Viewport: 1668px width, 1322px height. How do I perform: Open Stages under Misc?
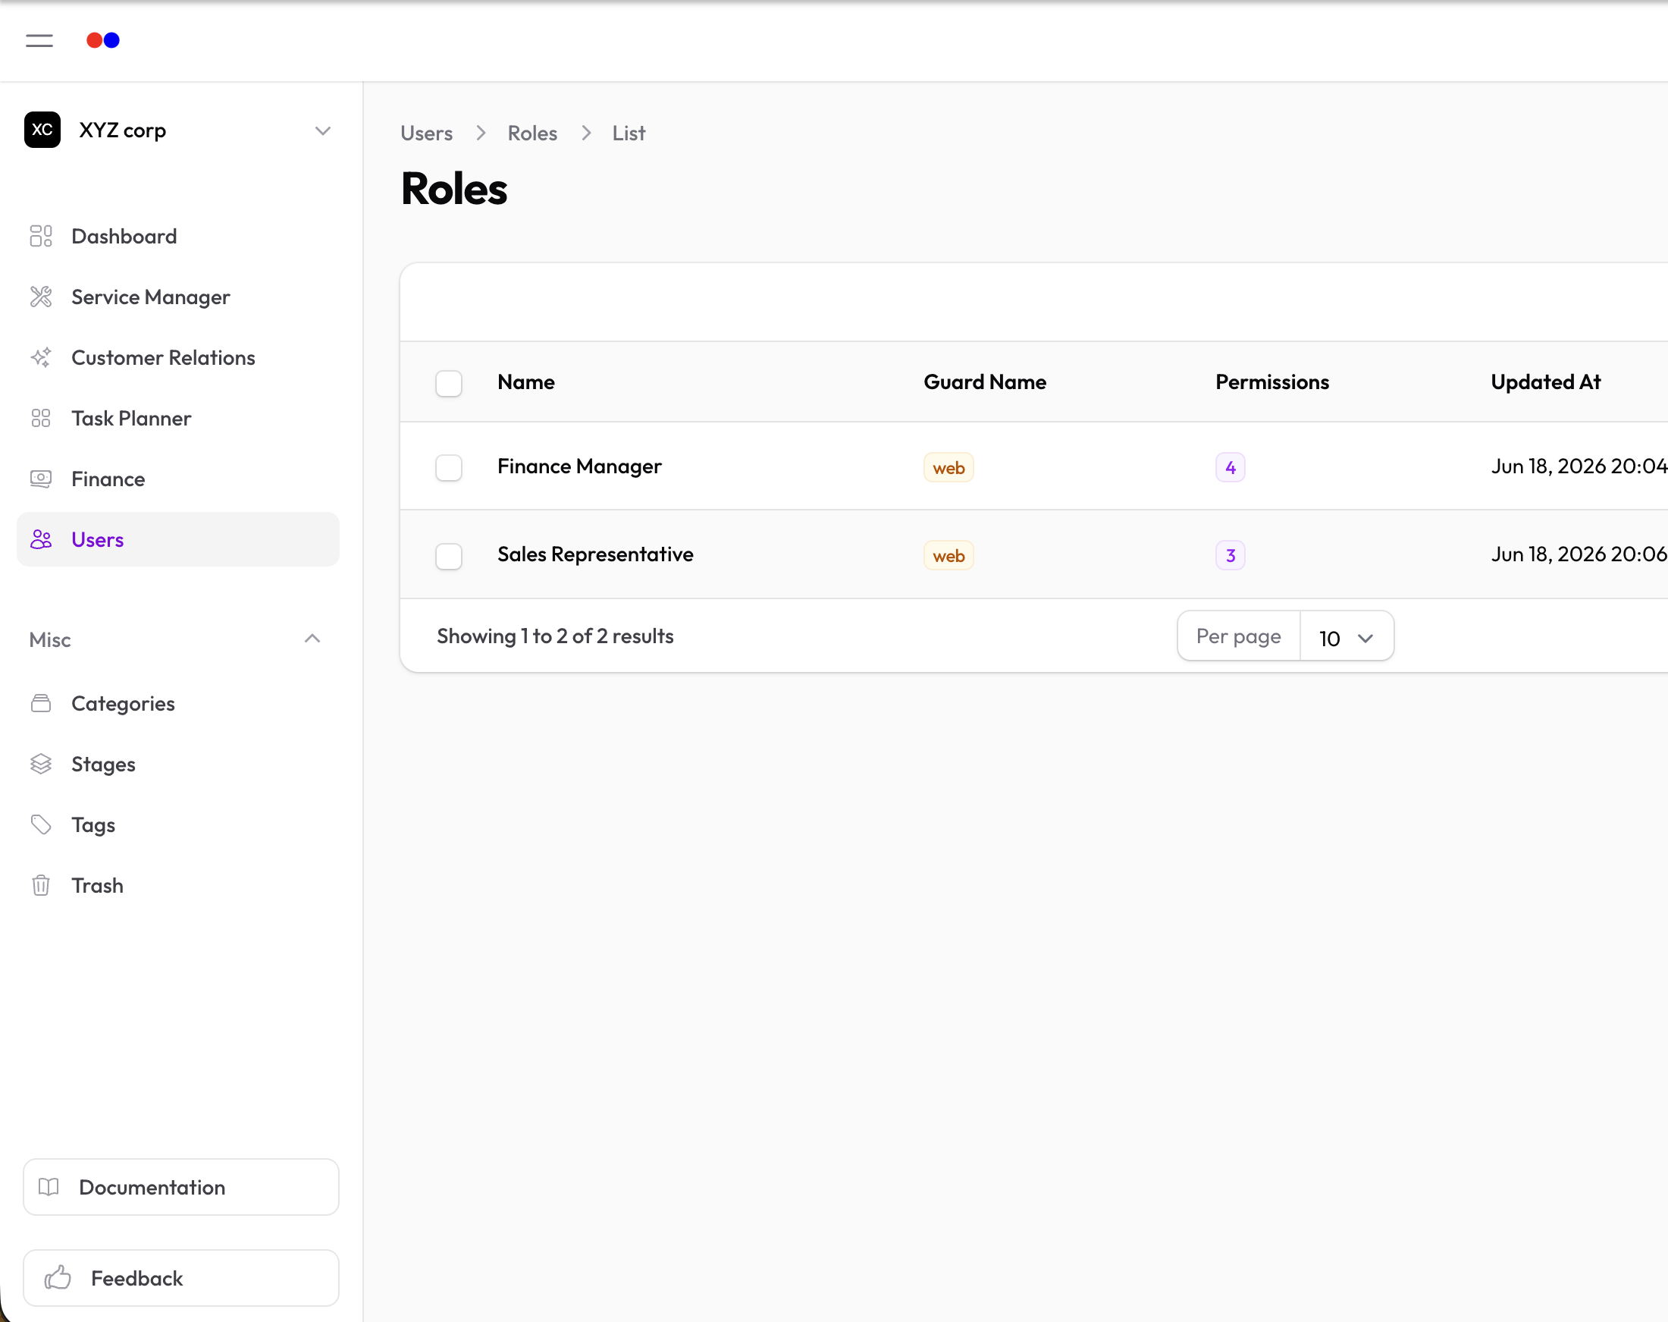pos(178,765)
